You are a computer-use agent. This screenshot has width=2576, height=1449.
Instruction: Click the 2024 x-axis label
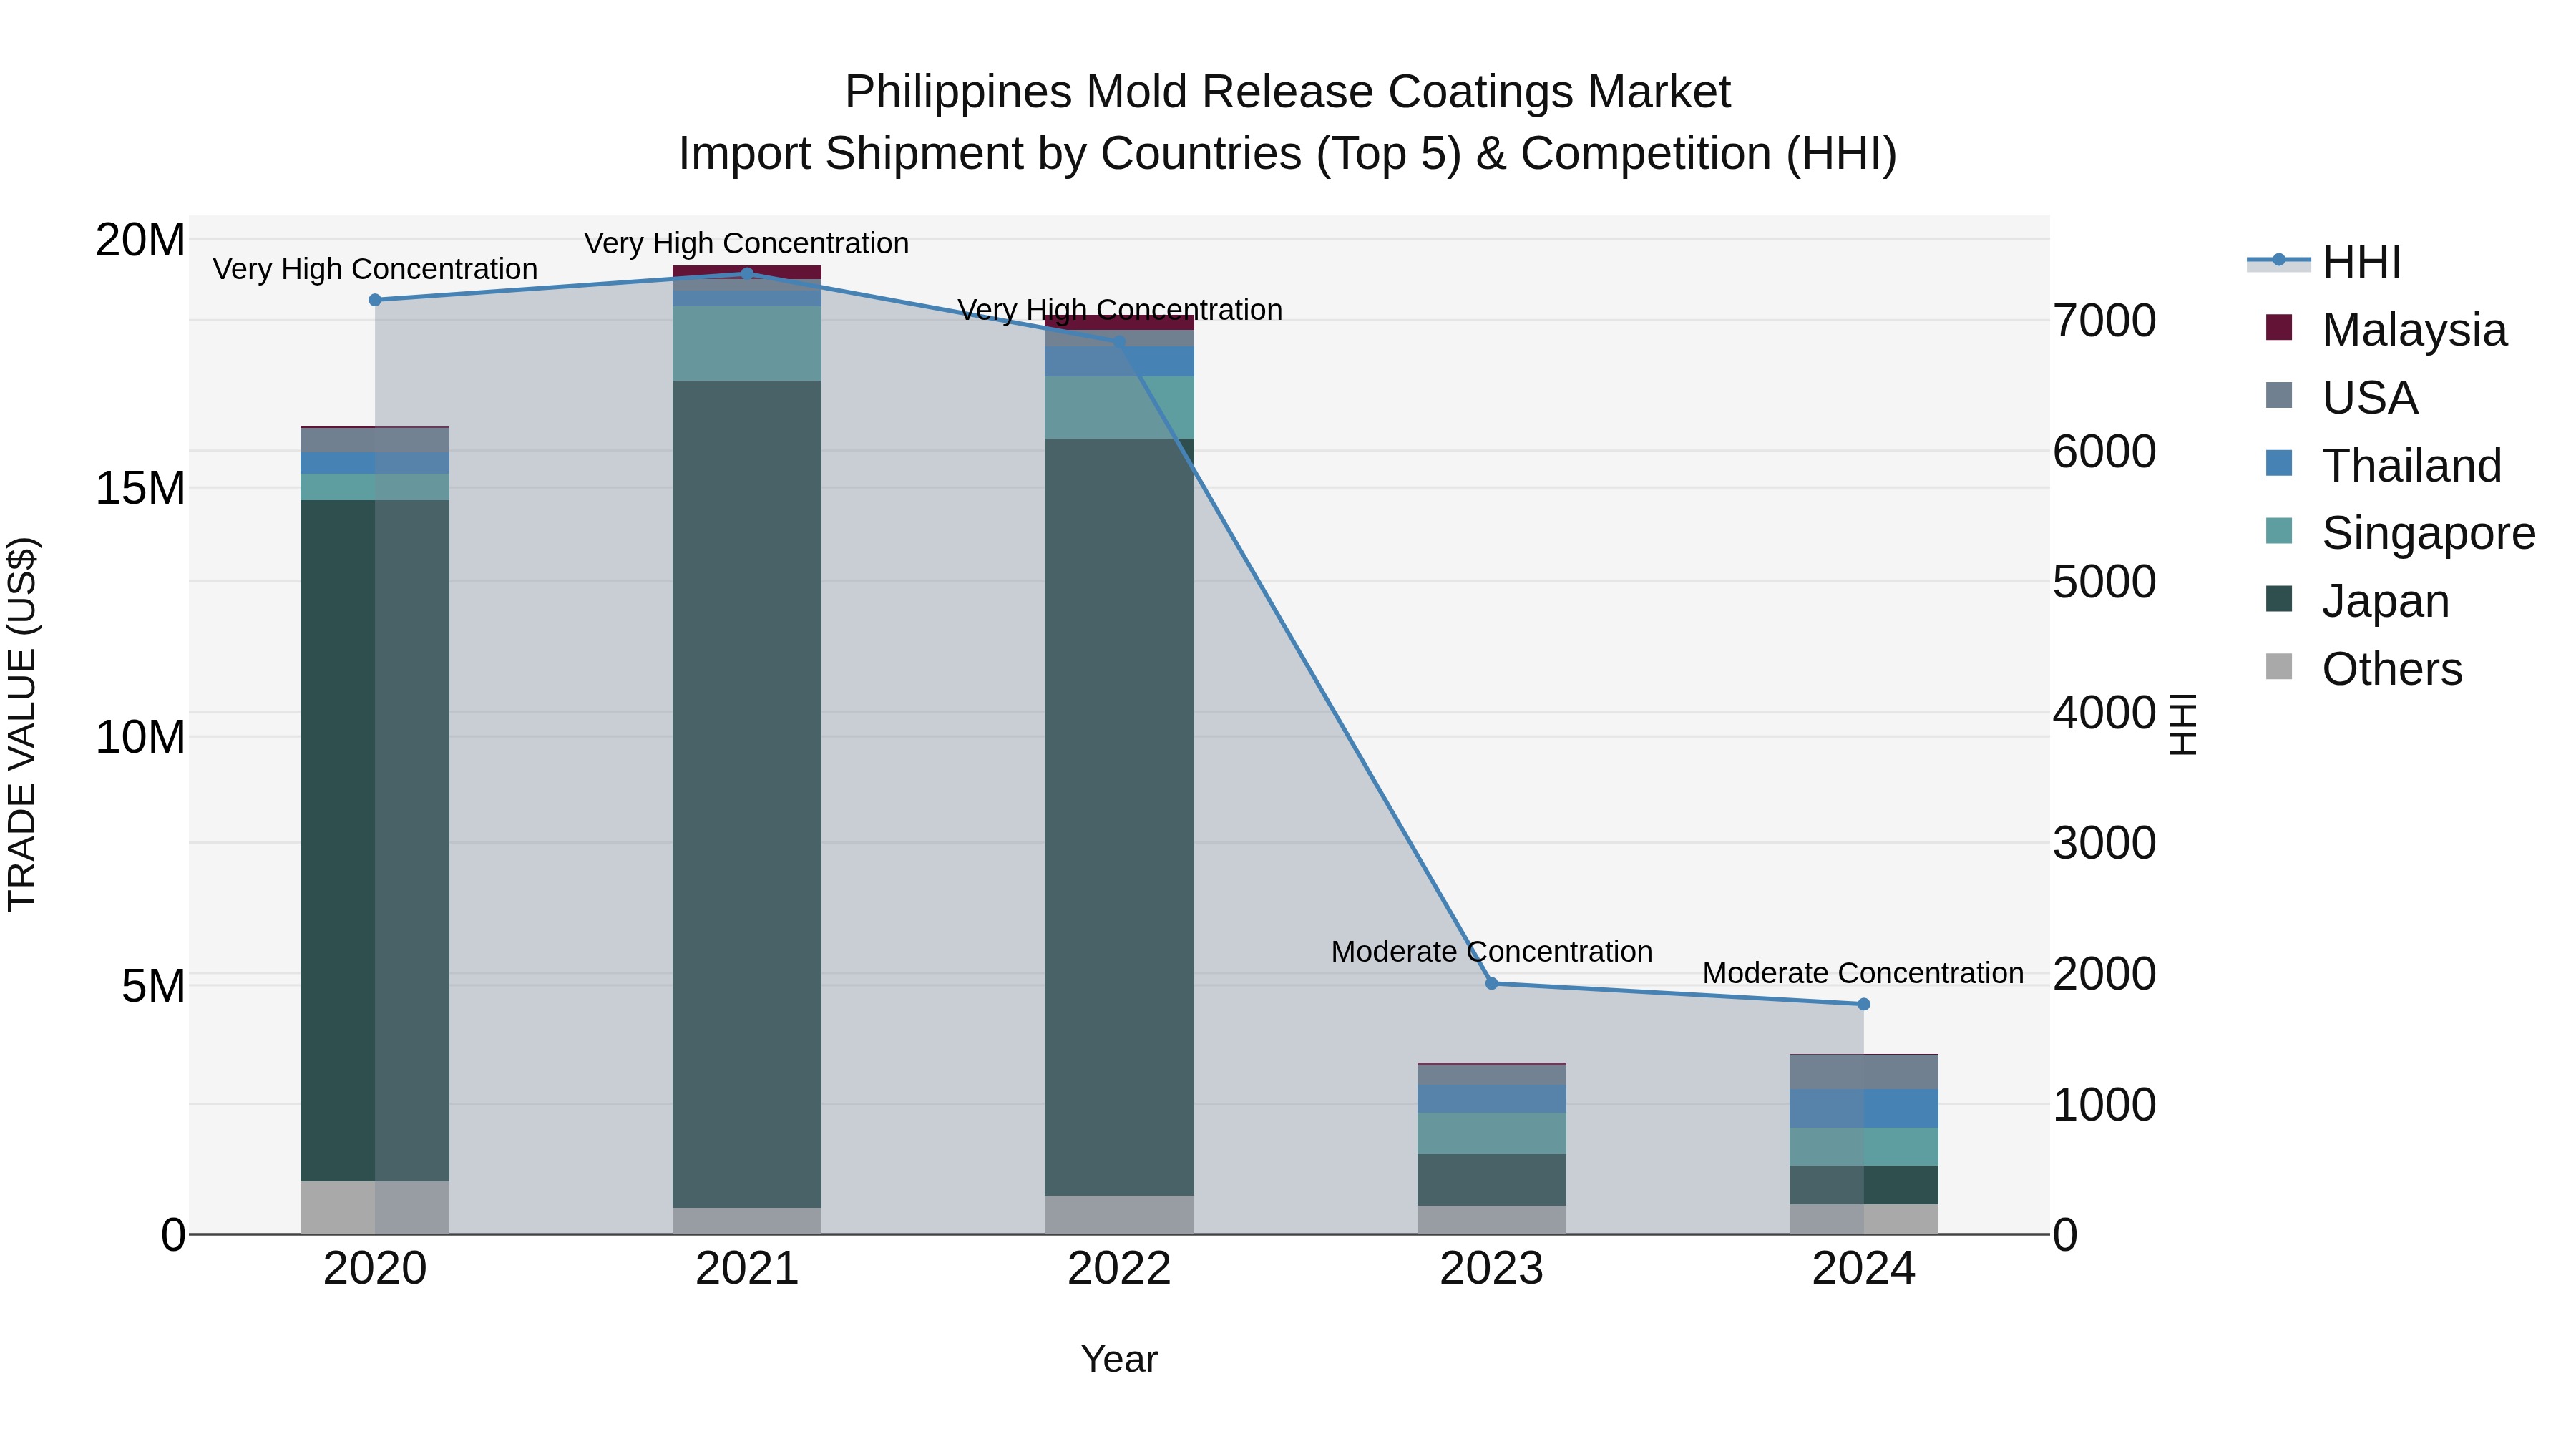tap(1864, 1269)
